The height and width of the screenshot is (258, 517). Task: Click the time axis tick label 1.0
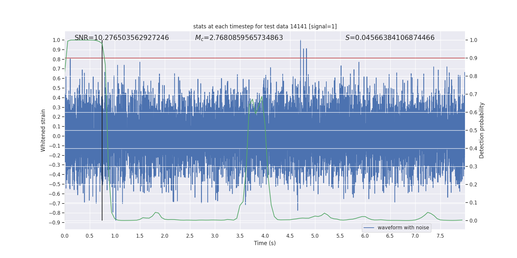tap(115, 236)
